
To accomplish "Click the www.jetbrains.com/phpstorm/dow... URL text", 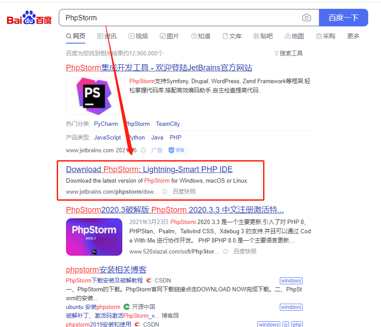I will tap(112, 191).
